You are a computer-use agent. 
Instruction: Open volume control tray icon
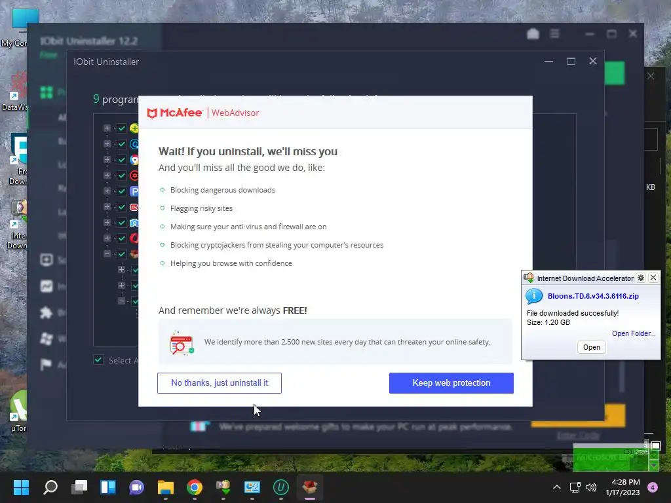coord(591,487)
